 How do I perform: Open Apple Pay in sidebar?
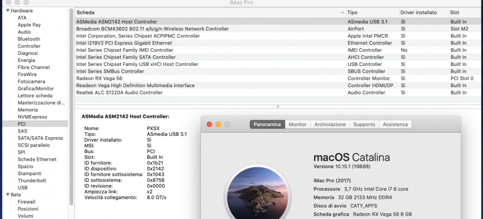point(29,25)
